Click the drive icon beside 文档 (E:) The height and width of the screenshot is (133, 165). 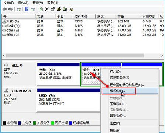click(4, 30)
